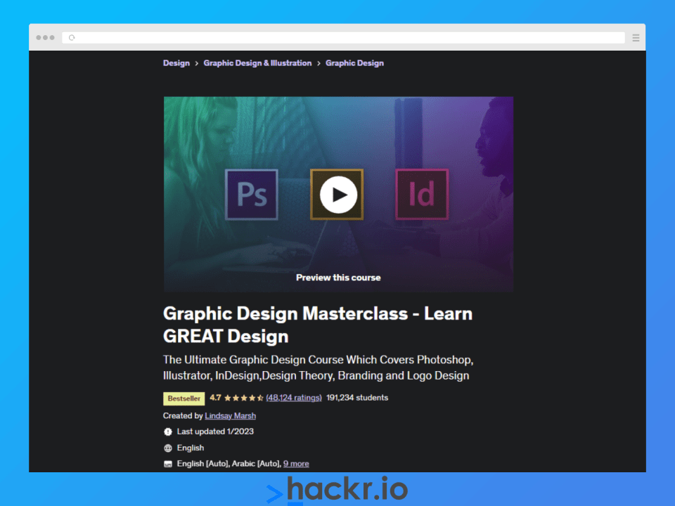The width and height of the screenshot is (675, 506).
Task: Open the '48,124 ratings' link
Action: click(x=293, y=397)
